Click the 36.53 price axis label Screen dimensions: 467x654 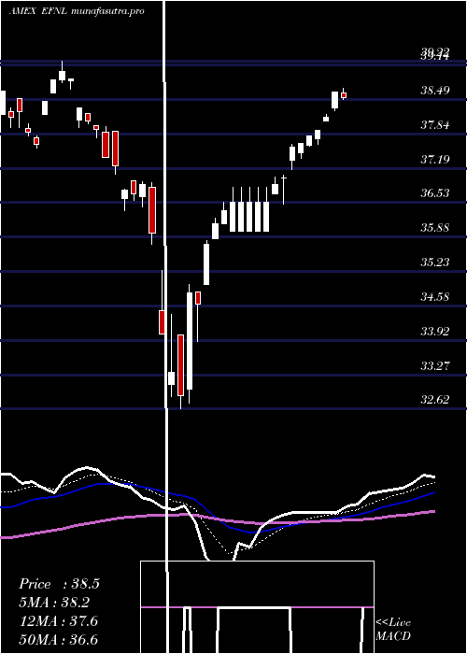click(435, 193)
